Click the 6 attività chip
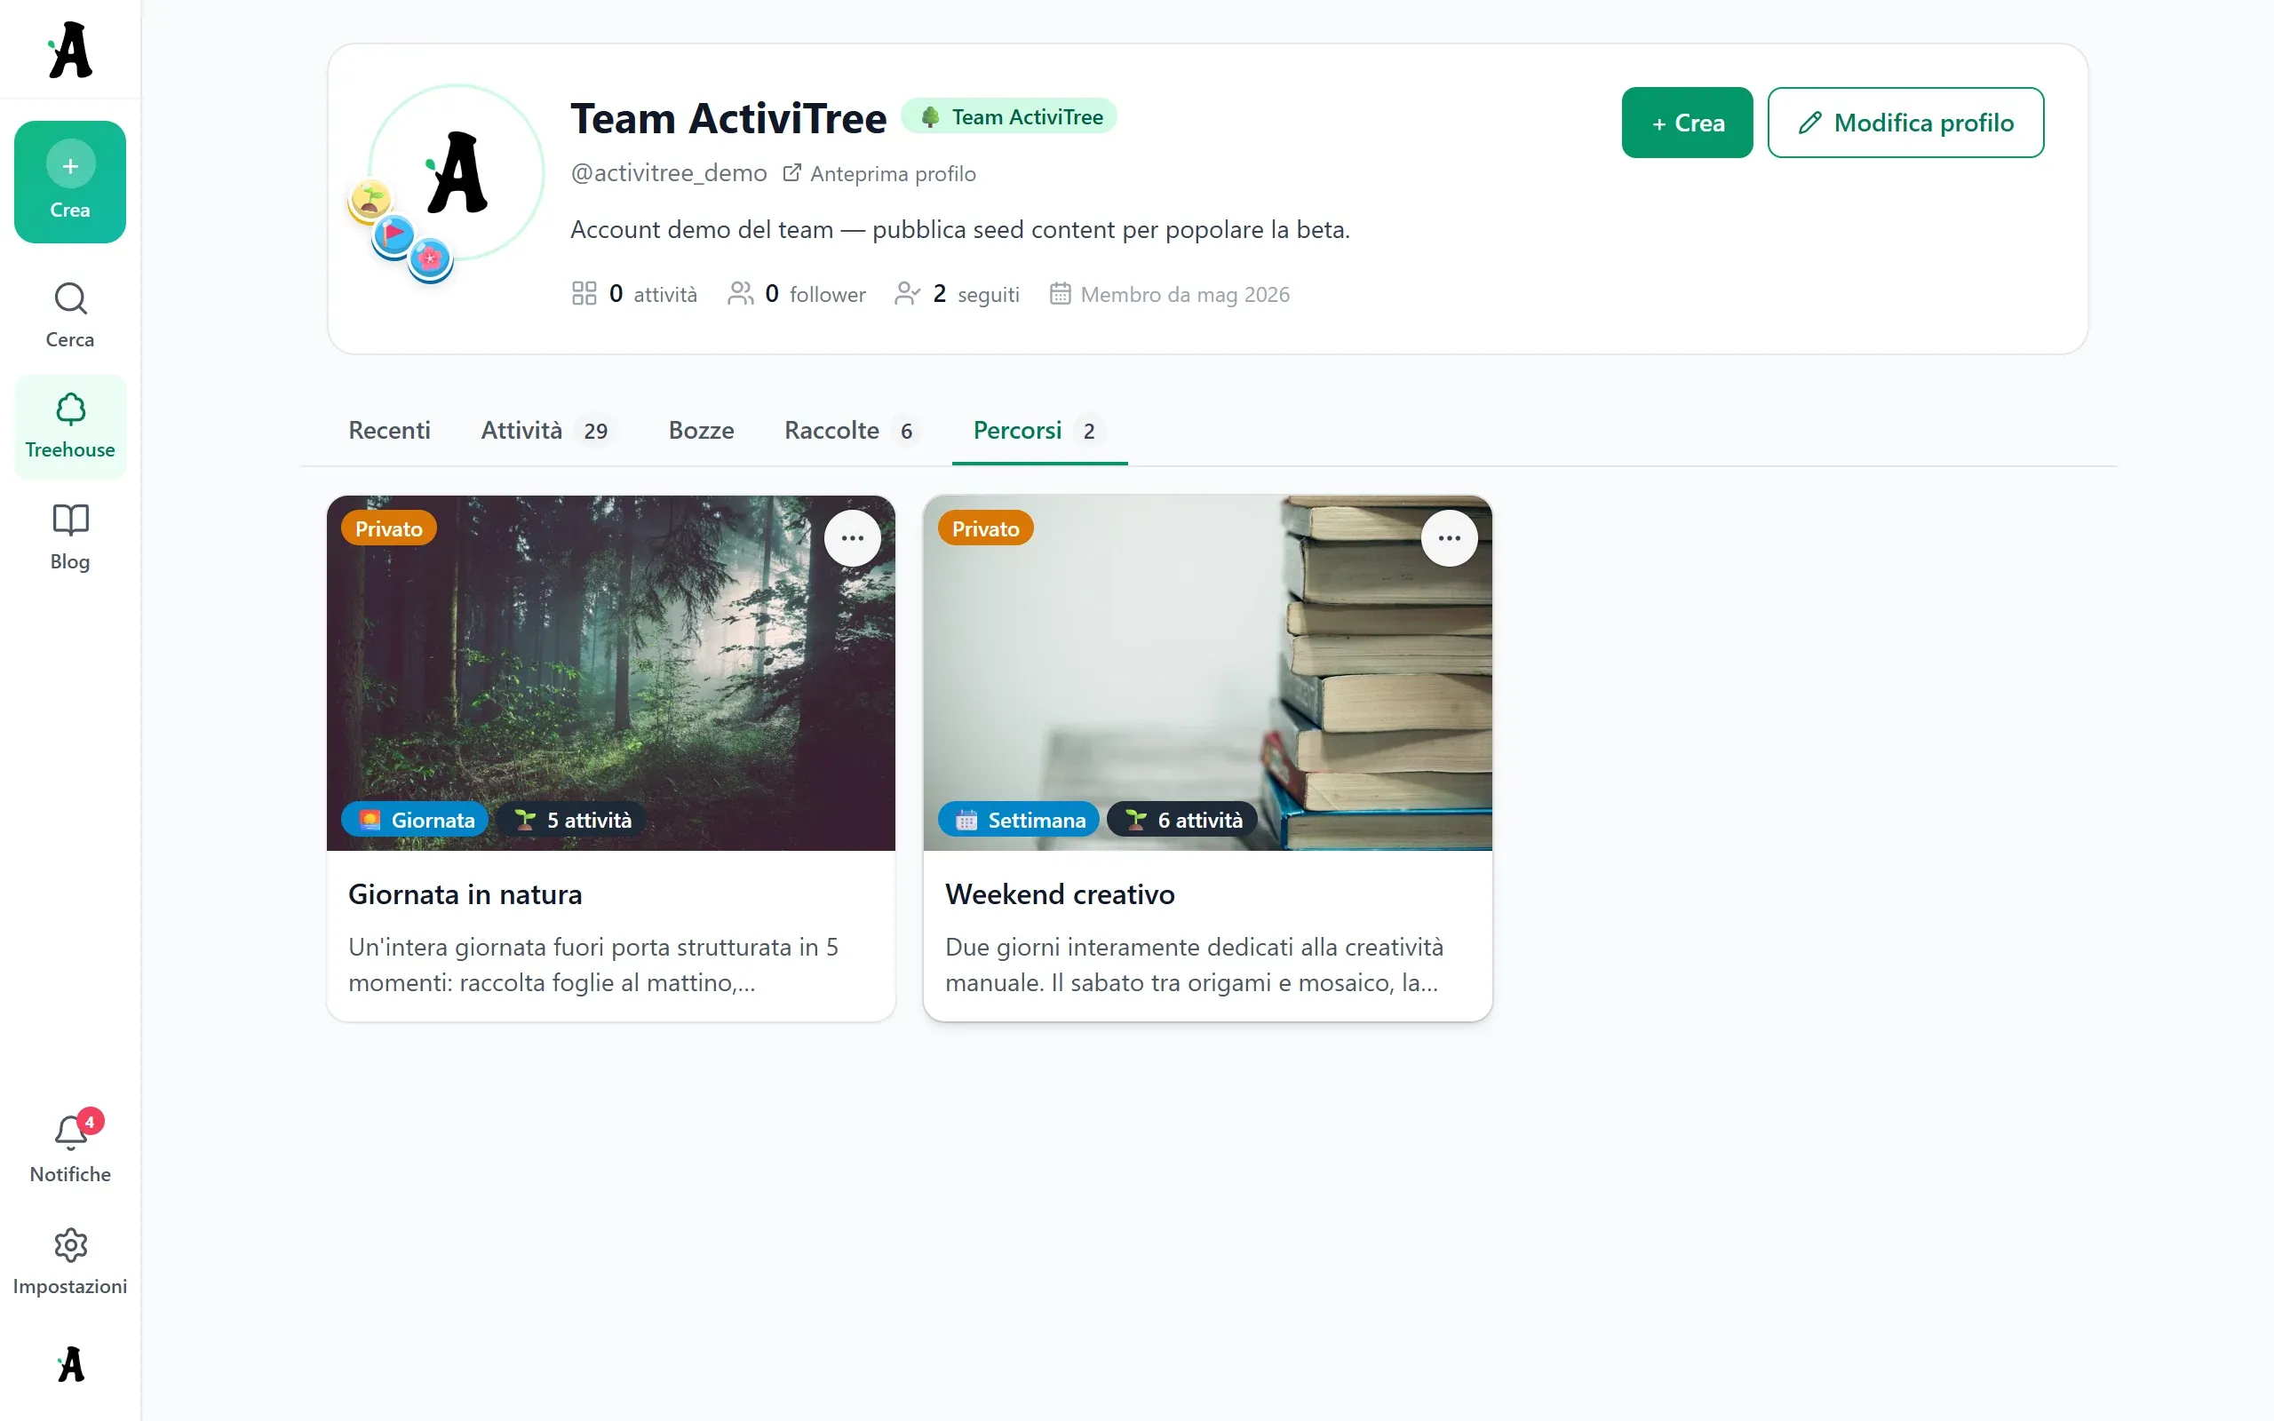 point(1182,820)
